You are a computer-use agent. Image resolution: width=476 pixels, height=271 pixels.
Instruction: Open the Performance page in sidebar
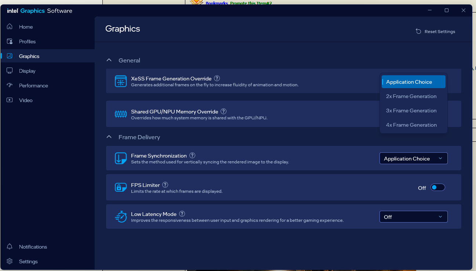(x=33, y=86)
